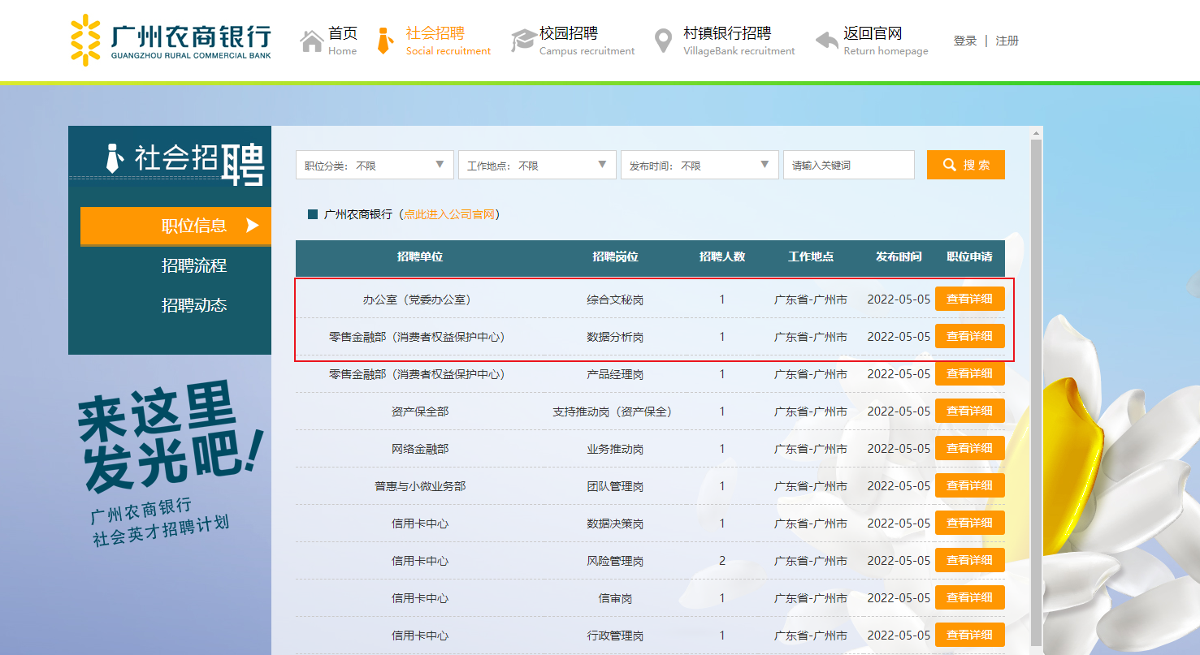Screen dimensions: 1200x655
Task: Expand the 职位分类 dropdown
Action: coord(375,165)
